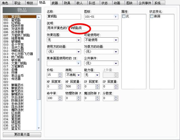Image resolution: width=180 pixels, height=140 pixels.
Task: Select item 036: 红宝石
Action: click(x=20, y=125)
